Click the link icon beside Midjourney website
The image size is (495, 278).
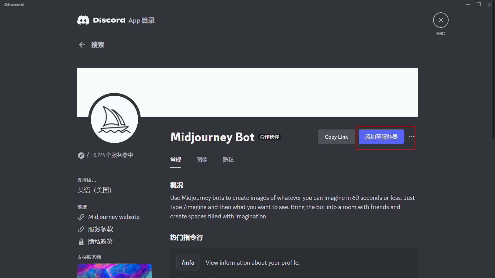tap(81, 217)
